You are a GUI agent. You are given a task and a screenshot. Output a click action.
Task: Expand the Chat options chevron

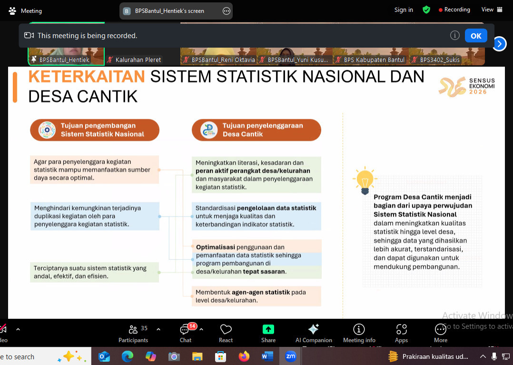201,329
